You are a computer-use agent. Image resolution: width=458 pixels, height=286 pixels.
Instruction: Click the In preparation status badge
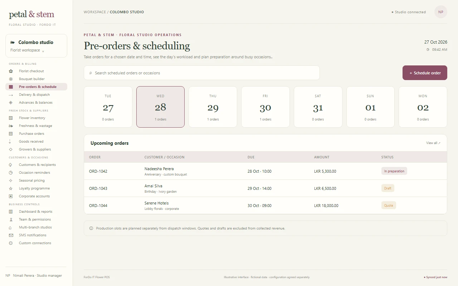[394, 171]
